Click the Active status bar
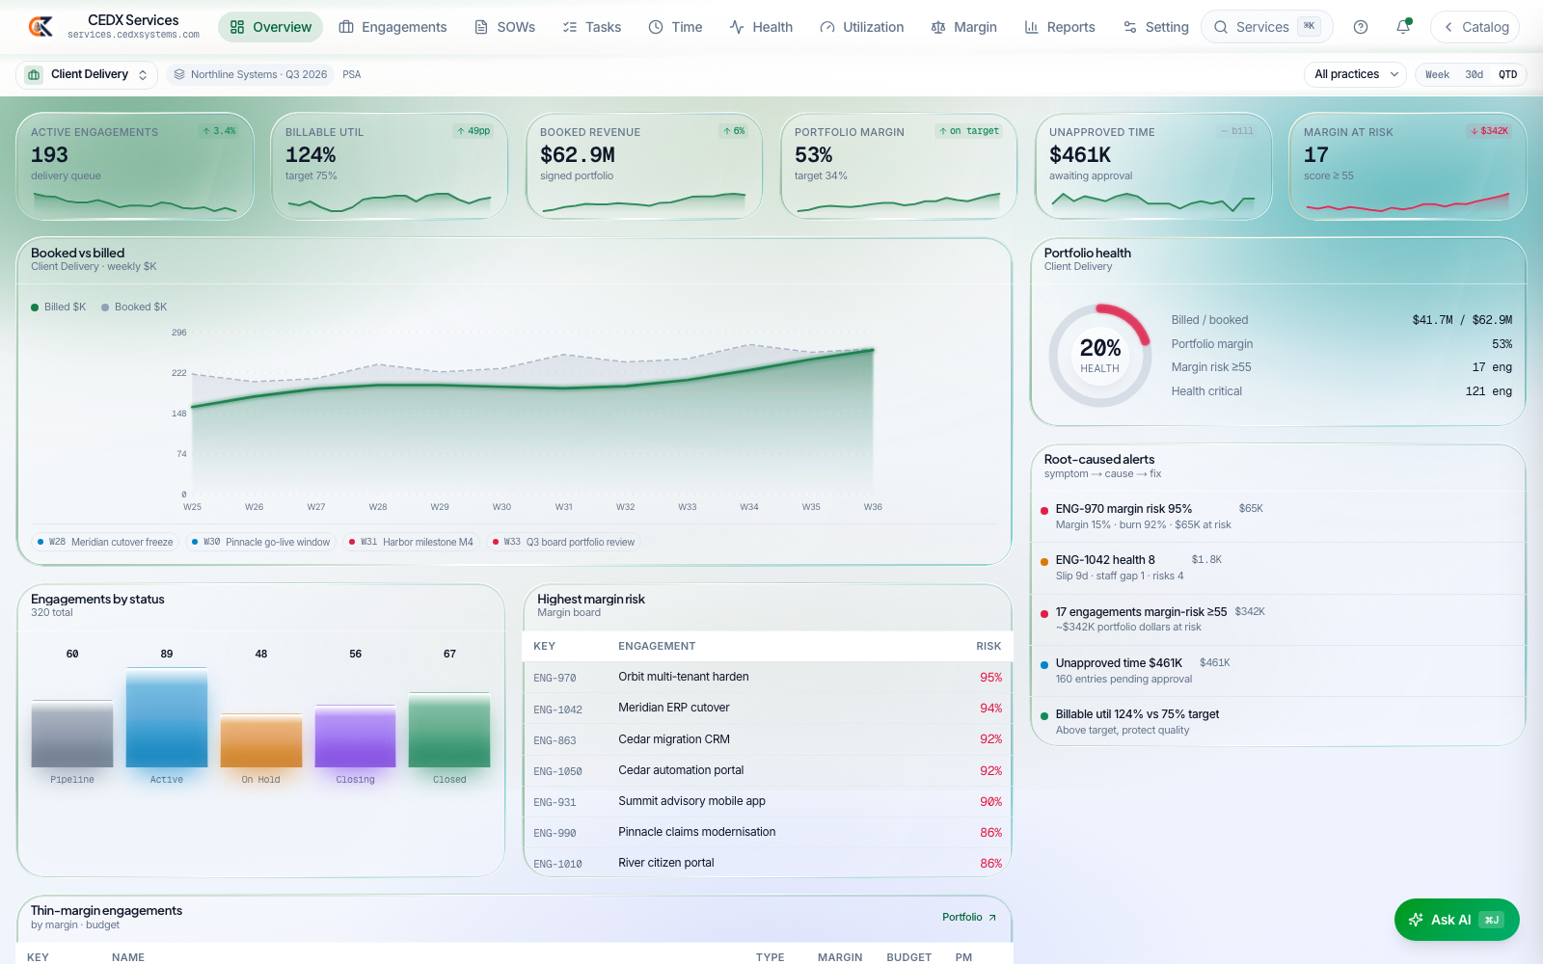 (x=167, y=717)
